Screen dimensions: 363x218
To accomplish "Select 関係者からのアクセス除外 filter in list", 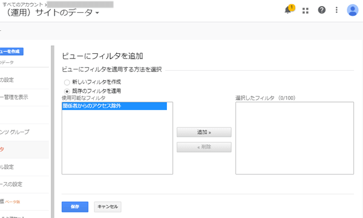I will point(114,106).
